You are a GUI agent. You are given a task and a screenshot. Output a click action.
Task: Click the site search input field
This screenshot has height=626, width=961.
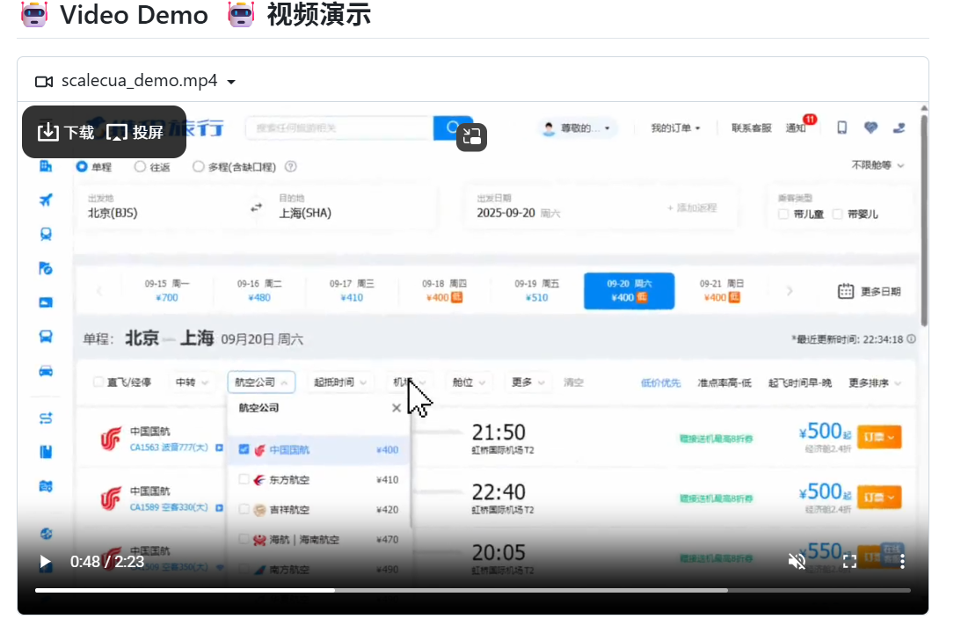339,127
